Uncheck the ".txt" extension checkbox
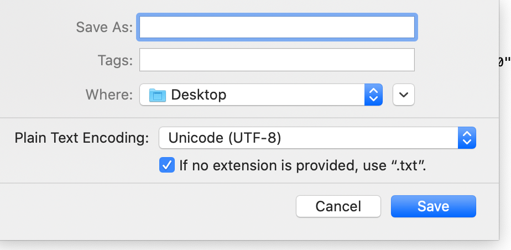The height and width of the screenshot is (250, 511). click(167, 165)
